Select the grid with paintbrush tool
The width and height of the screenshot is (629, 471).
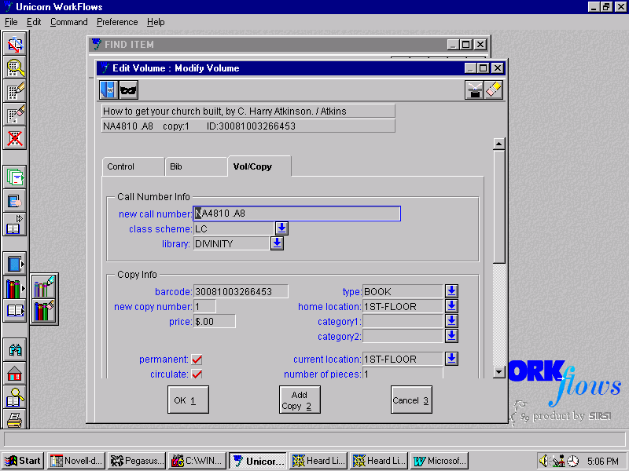click(x=15, y=115)
